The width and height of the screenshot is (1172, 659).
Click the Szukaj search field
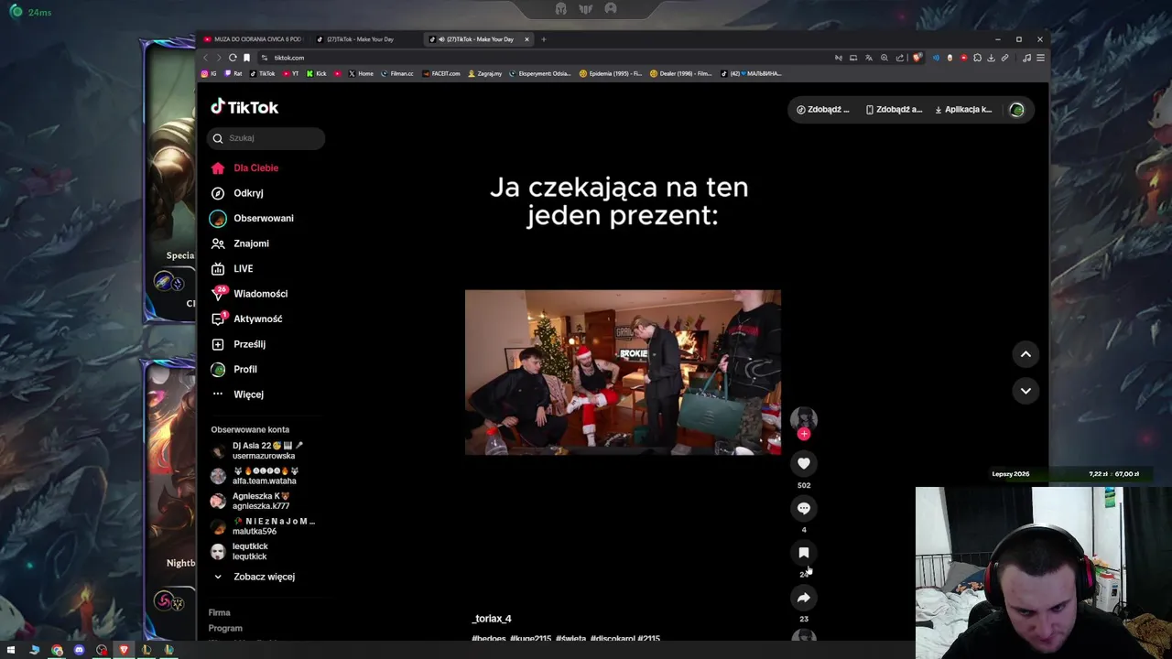tap(266, 138)
